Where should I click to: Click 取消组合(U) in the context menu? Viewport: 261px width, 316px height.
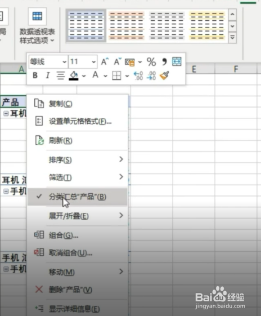pyautogui.click(x=78, y=253)
